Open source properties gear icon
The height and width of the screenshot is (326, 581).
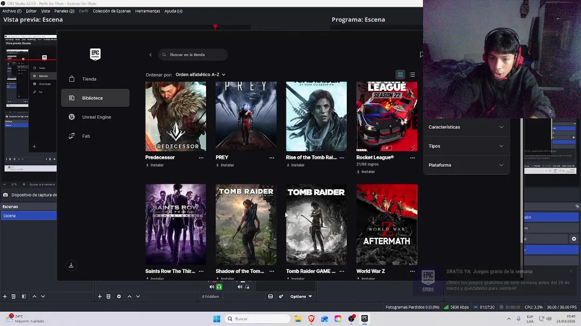[119, 297]
